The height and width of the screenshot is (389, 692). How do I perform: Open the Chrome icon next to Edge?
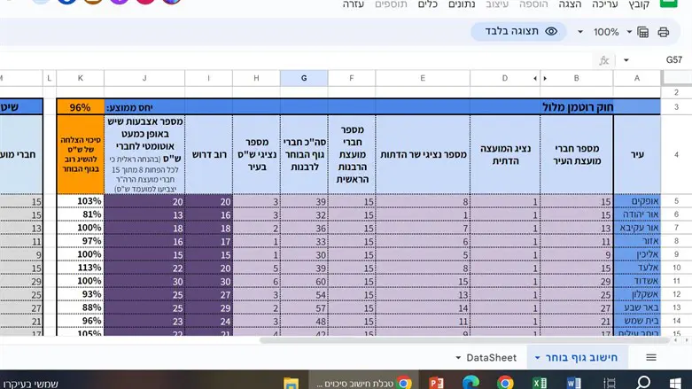coord(505,383)
